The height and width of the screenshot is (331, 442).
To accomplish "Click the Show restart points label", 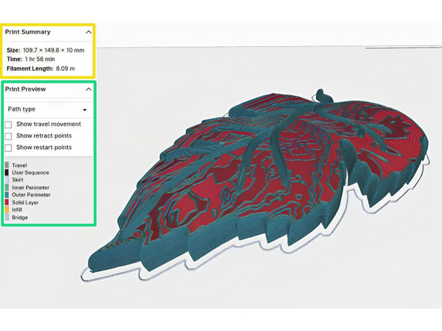I will pyautogui.click(x=44, y=147).
